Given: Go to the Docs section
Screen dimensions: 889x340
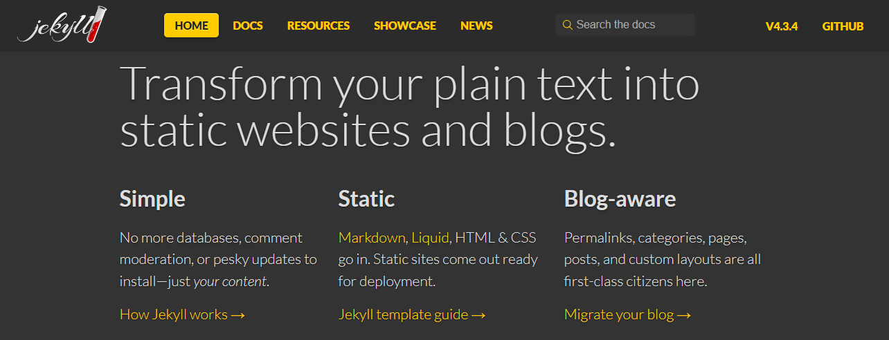Looking at the screenshot, I should point(248,26).
